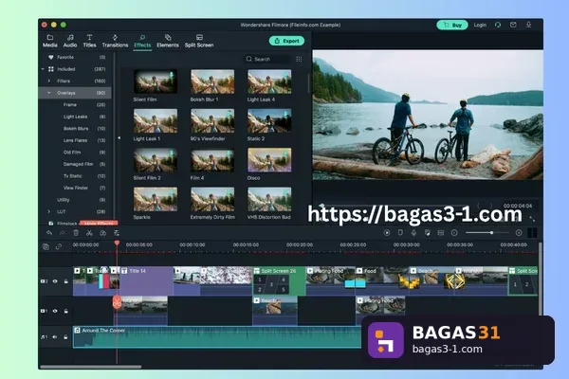Collapse the Overlays category
Image resolution: width=569 pixels, height=379 pixels.
tap(49, 93)
